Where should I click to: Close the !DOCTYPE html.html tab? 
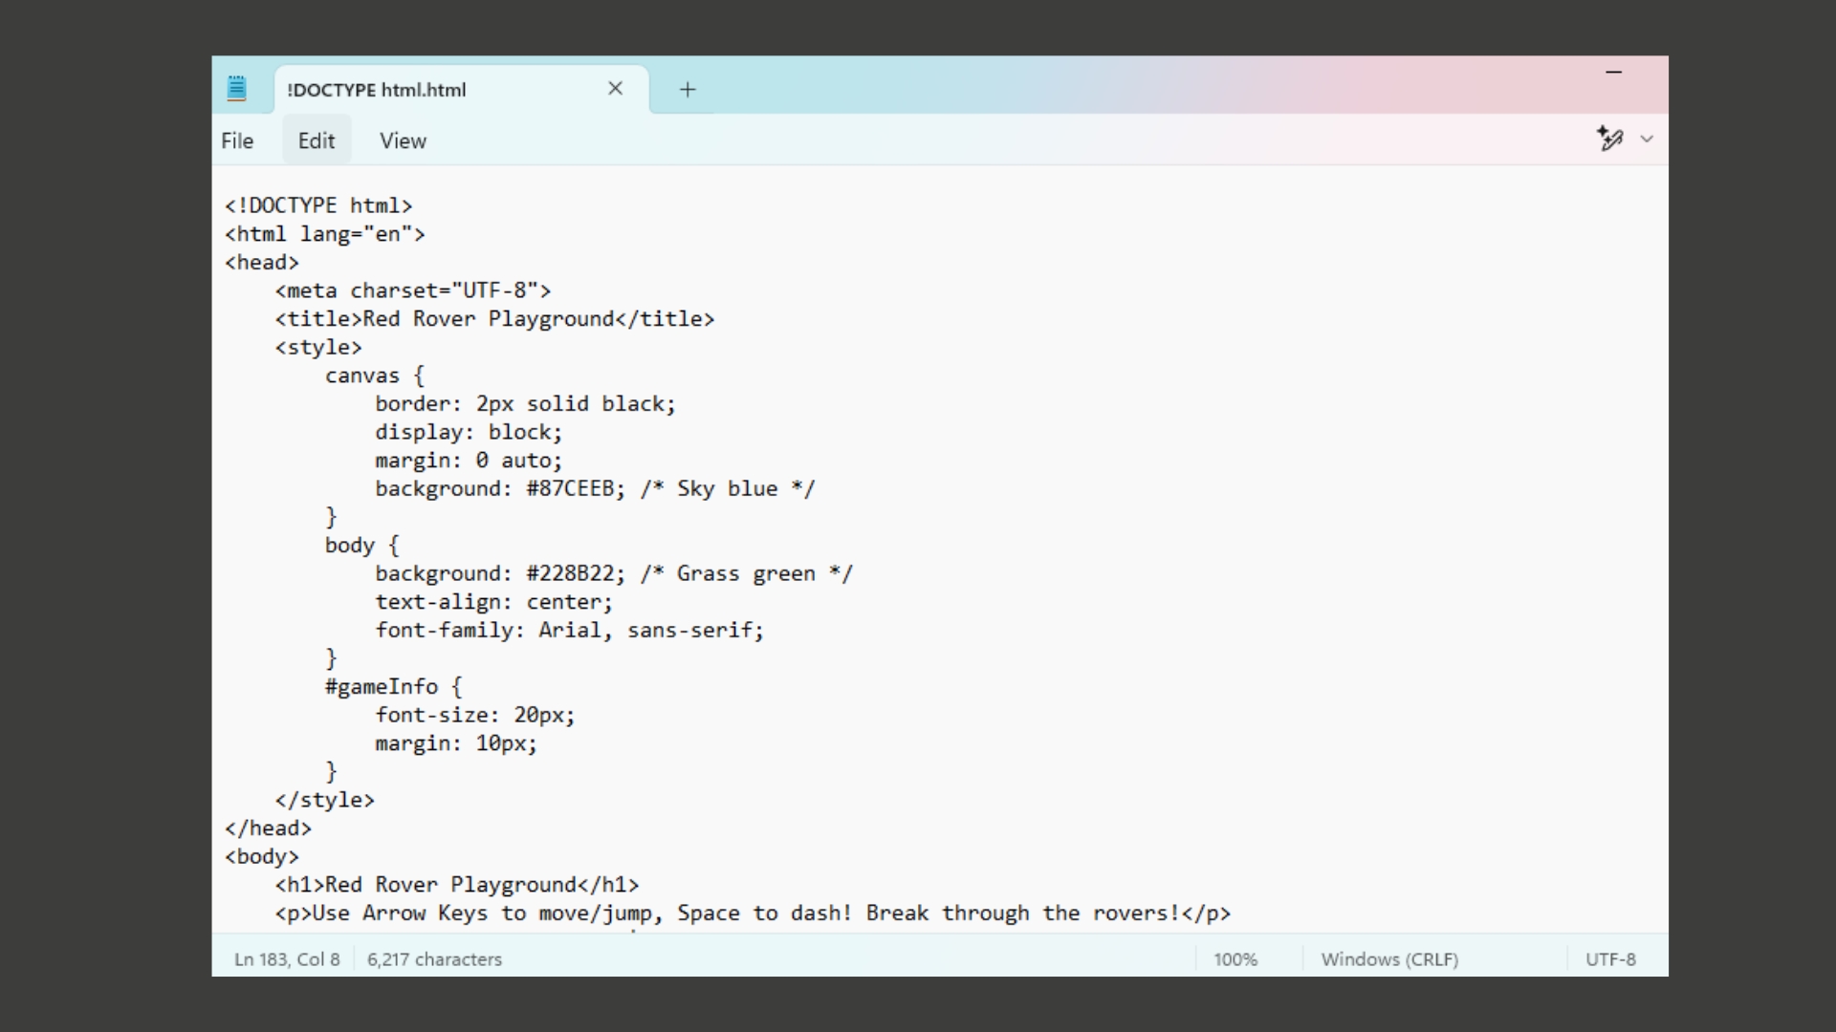coord(615,89)
